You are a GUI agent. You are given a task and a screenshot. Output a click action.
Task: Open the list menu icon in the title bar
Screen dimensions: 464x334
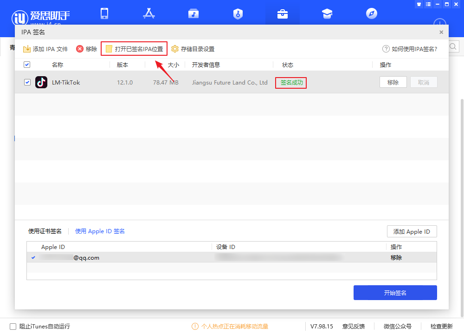pyautogui.click(x=428, y=4)
